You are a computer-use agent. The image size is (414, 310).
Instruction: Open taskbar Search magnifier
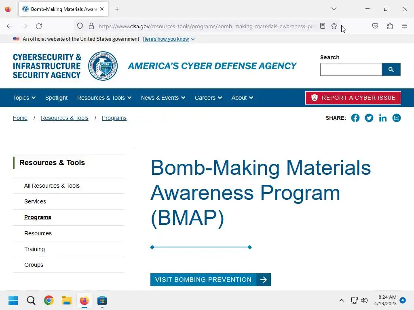31,300
